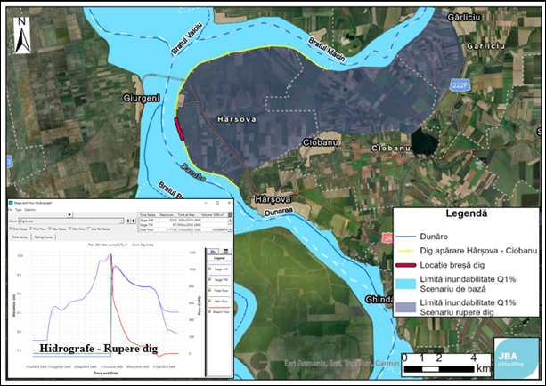Click the Stage and Flow Hydrograph app icon

(x=11, y=203)
